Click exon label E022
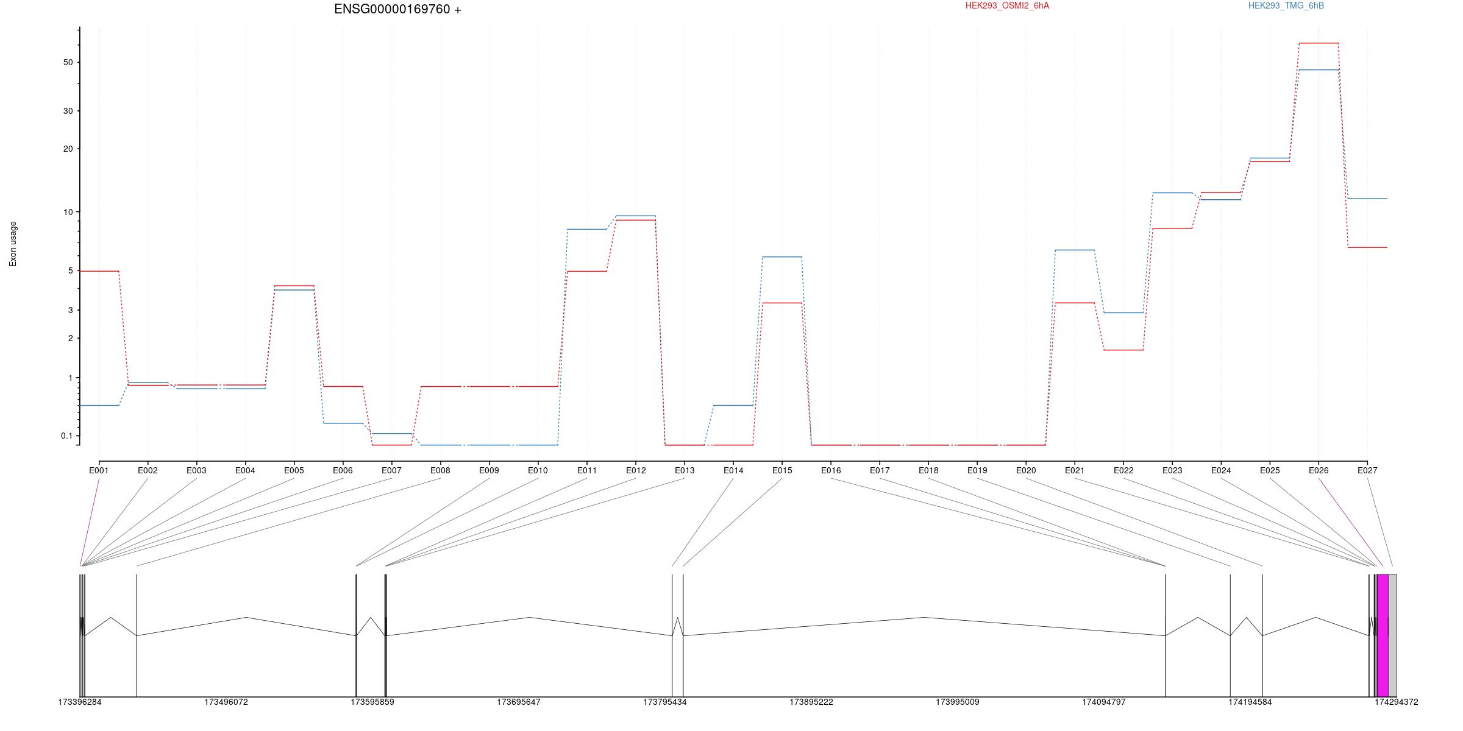Image resolution: width=1463 pixels, height=731 pixels. click(1123, 470)
